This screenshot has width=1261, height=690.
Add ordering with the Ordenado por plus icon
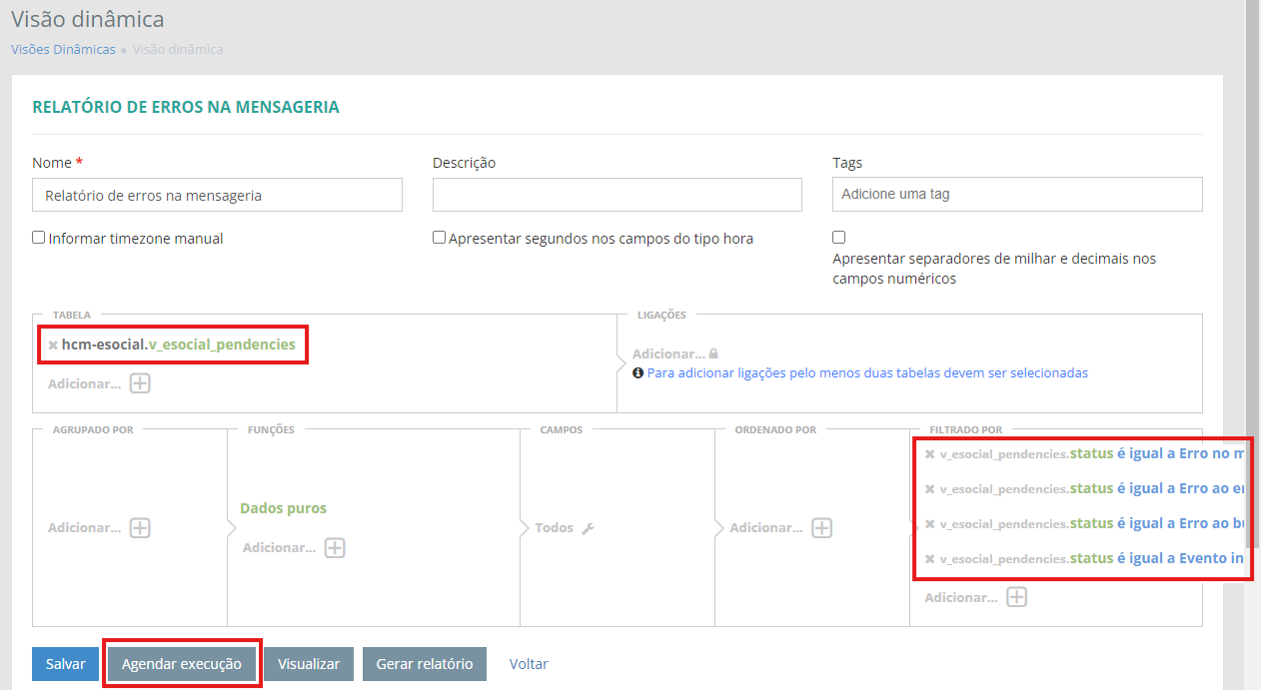click(821, 527)
